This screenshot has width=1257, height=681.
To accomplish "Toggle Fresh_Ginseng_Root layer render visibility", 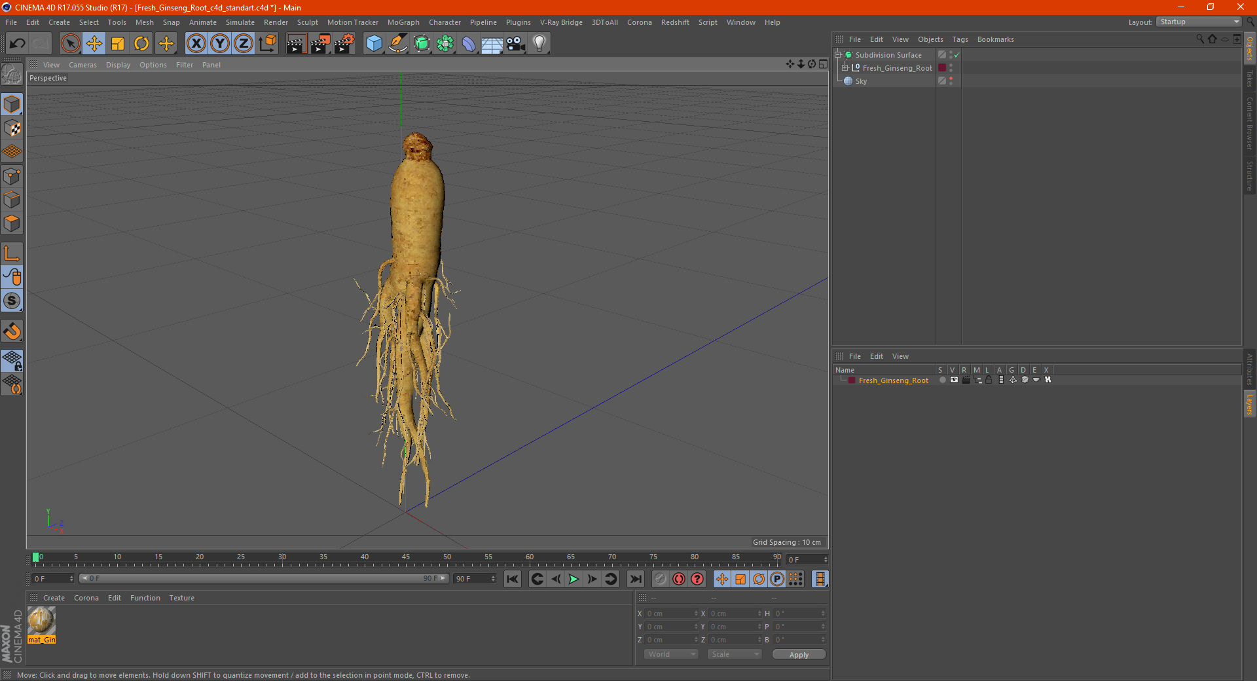I will 966,380.
